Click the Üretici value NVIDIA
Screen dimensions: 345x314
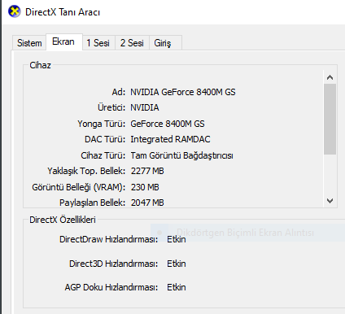click(x=145, y=107)
